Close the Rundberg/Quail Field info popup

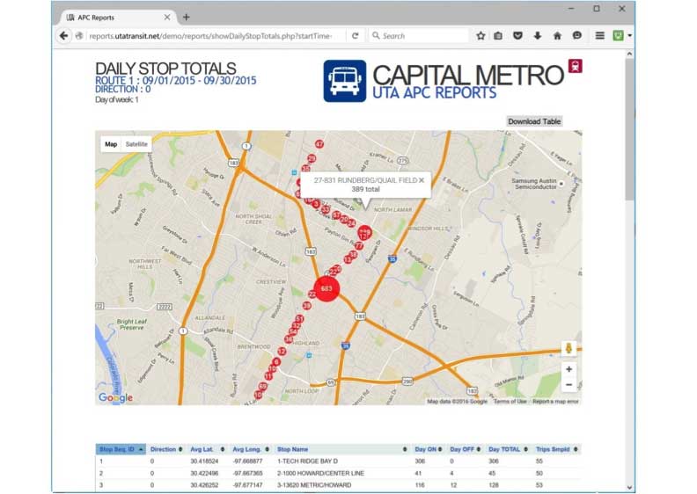(421, 180)
